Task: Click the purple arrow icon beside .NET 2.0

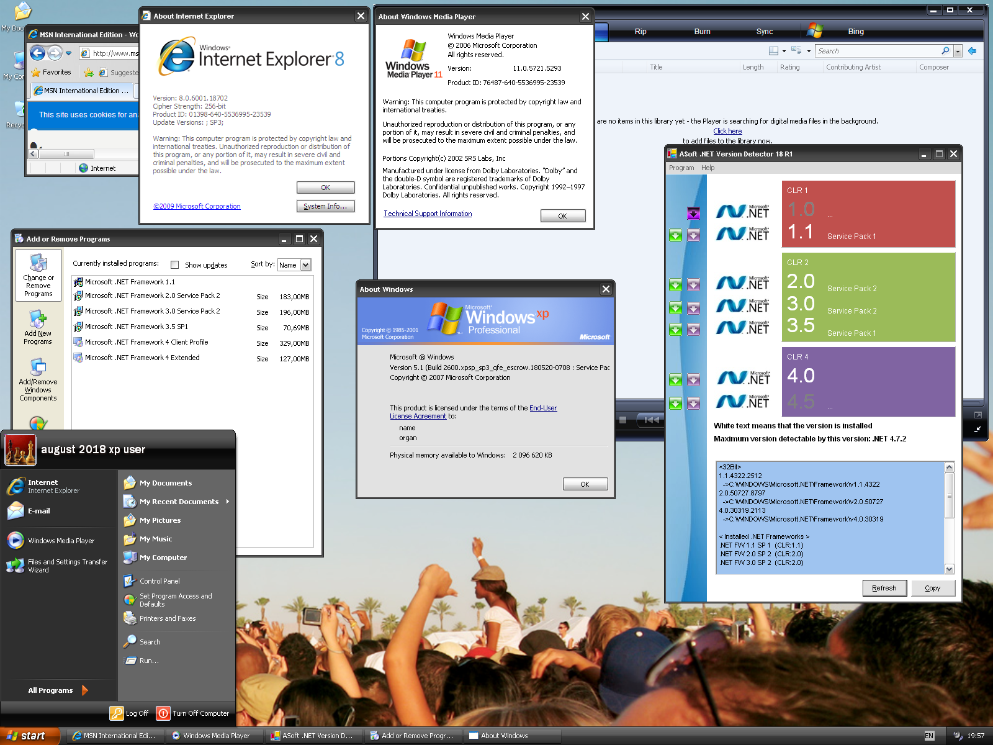Action: point(694,285)
